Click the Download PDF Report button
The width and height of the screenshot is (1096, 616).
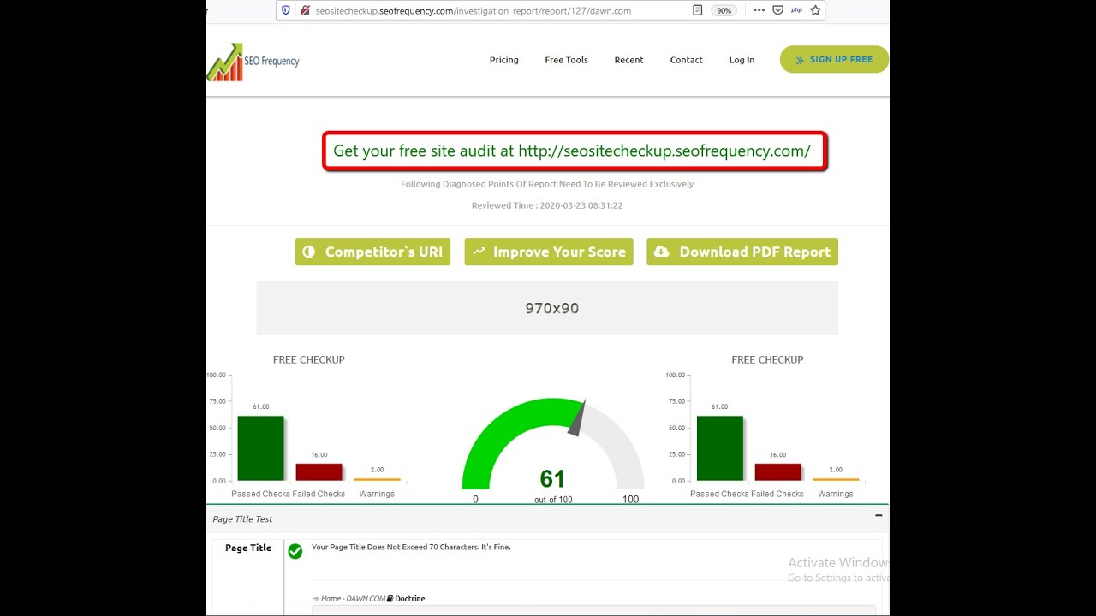(x=742, y=252)
